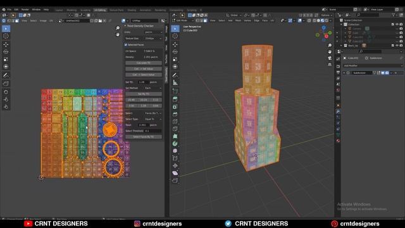The width and height of the screenshot is (405, 228).
Task: Select the Move tool in 3D viewport
Action: pyautogui.click(x=175, y=44)
